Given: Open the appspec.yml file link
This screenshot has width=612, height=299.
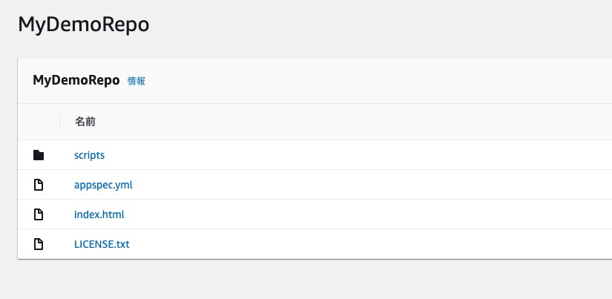Looking at the screenshot, I should pos(103,185).
